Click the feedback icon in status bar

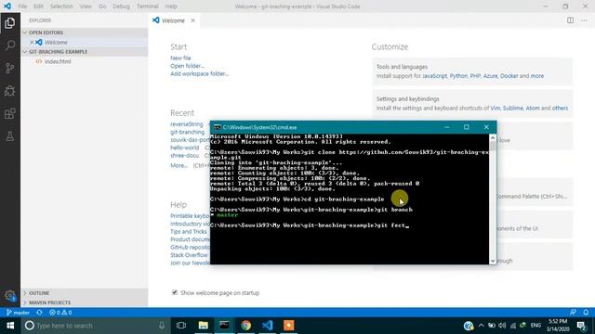click(573, 313)
